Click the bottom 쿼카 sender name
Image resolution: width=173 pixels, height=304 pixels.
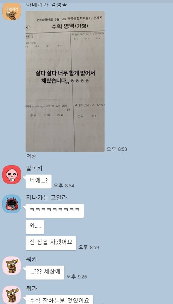(31, 289)
